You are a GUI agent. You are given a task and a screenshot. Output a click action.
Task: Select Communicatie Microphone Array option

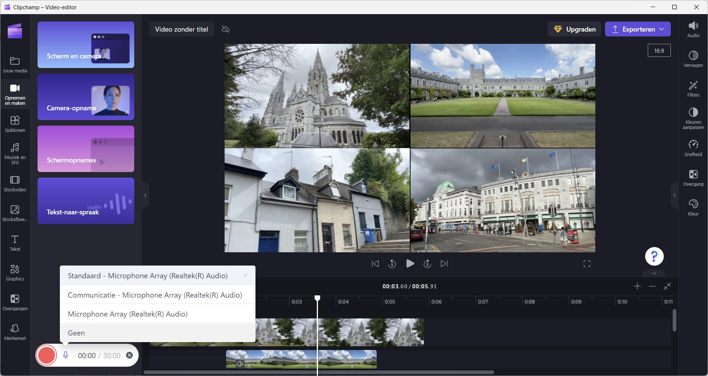[158, 295]
